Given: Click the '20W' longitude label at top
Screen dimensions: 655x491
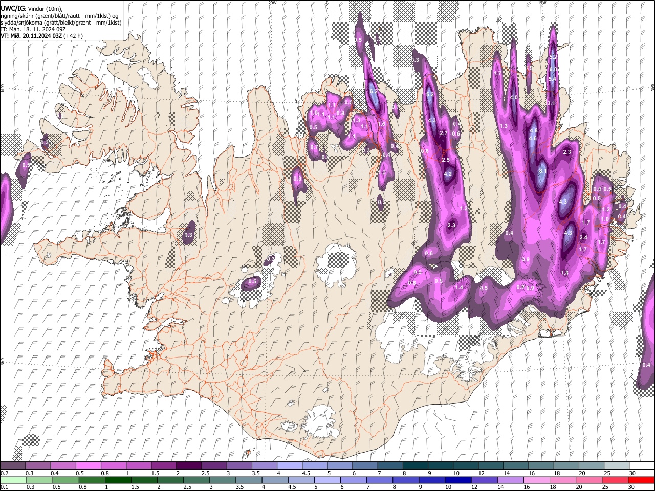Looking at the screenshot, I should tap(272, 3).
